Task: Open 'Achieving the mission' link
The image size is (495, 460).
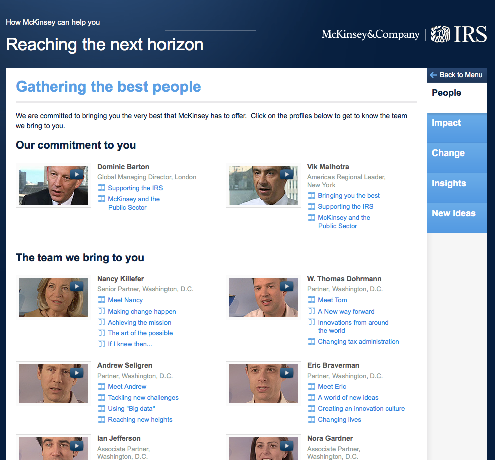Action: 139,323
